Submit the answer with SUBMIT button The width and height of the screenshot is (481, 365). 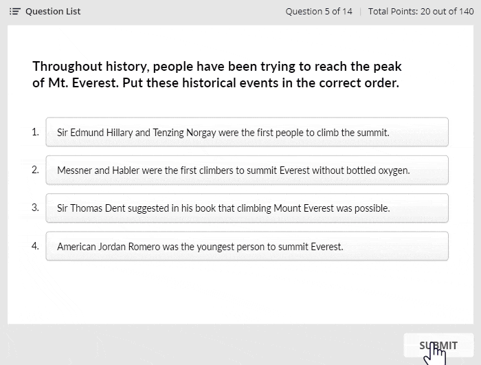[438, 345]
